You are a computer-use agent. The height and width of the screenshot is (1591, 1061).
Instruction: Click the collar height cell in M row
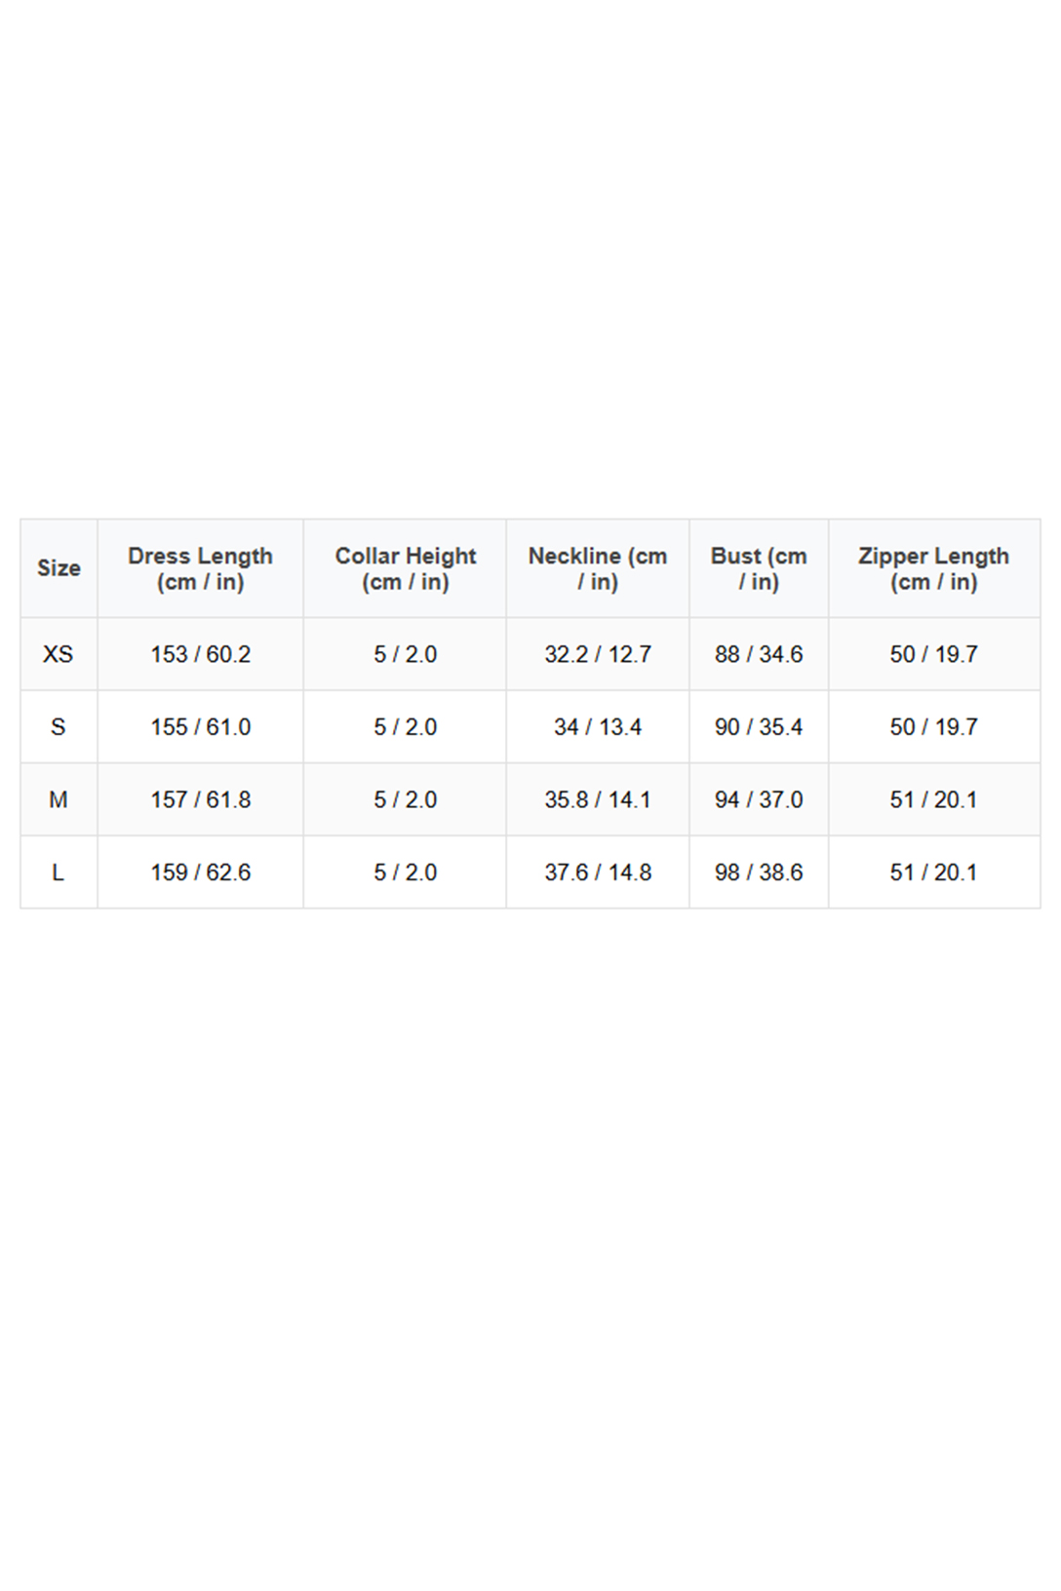click(405, 799)
